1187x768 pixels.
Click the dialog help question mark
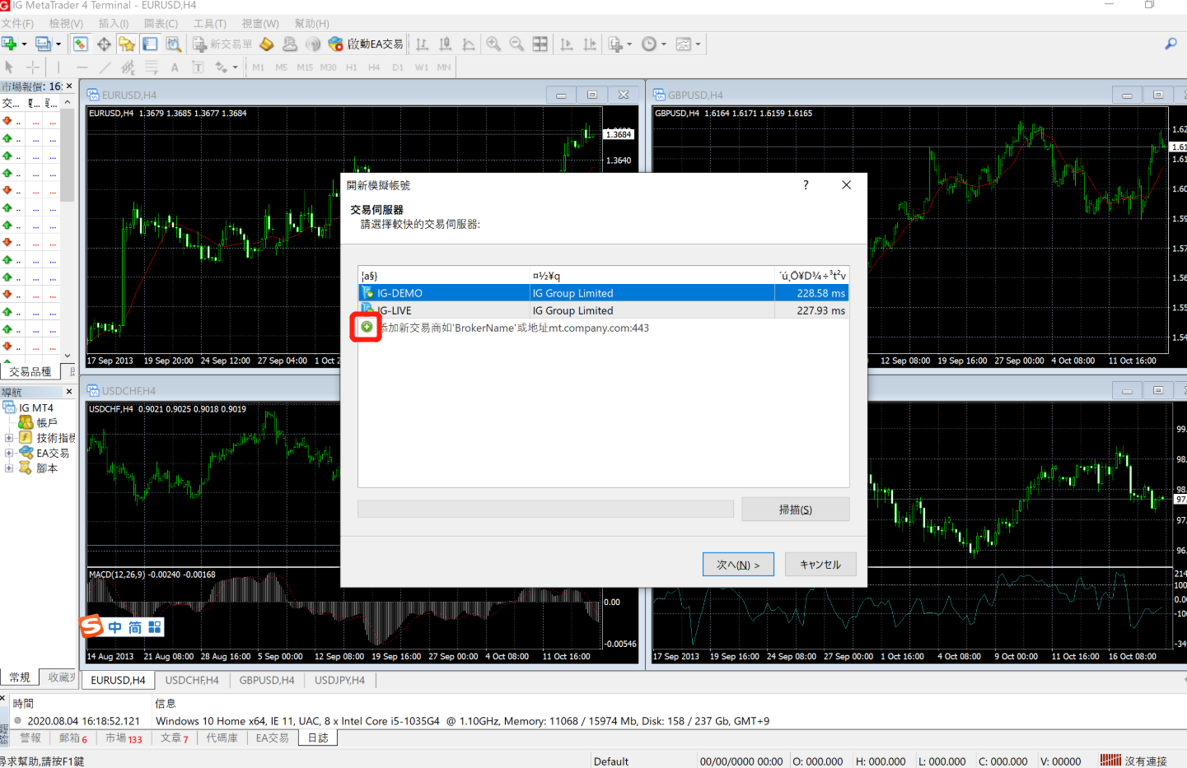pyautogui.click(x=806, y=185)
